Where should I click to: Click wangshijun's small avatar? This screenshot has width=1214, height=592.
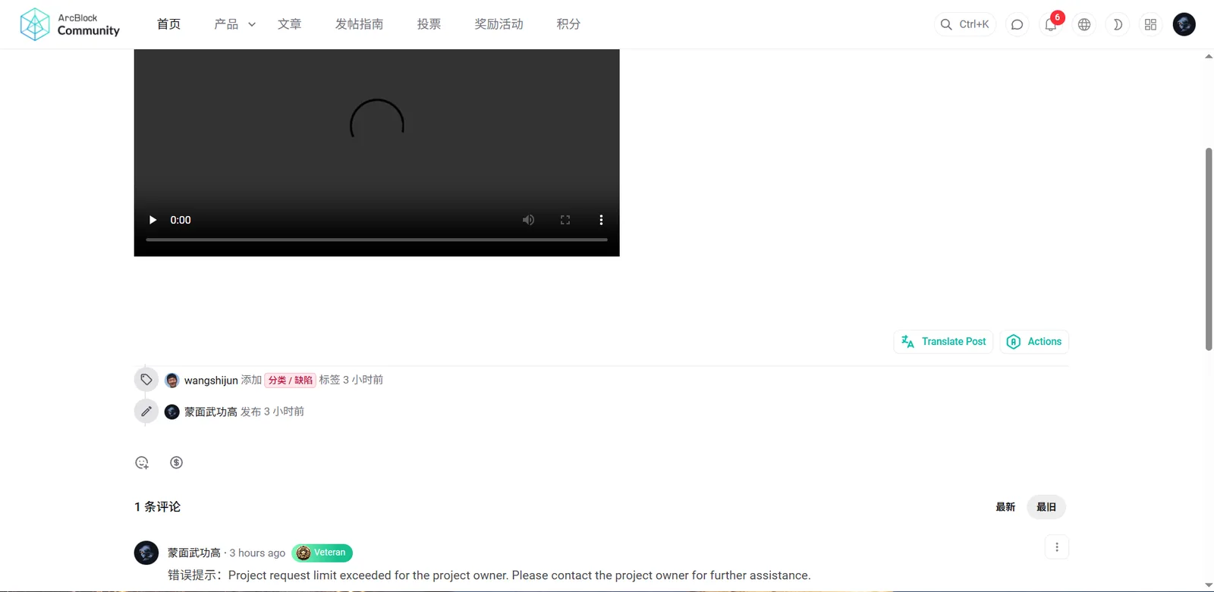click(172, 380)
